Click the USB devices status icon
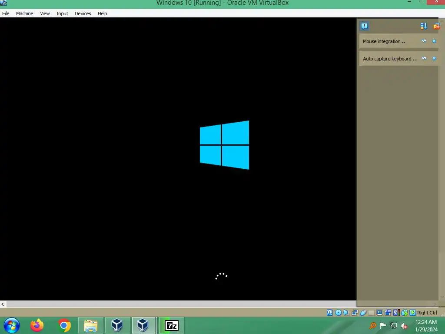 pyautogui.click(x=363, y=312)
